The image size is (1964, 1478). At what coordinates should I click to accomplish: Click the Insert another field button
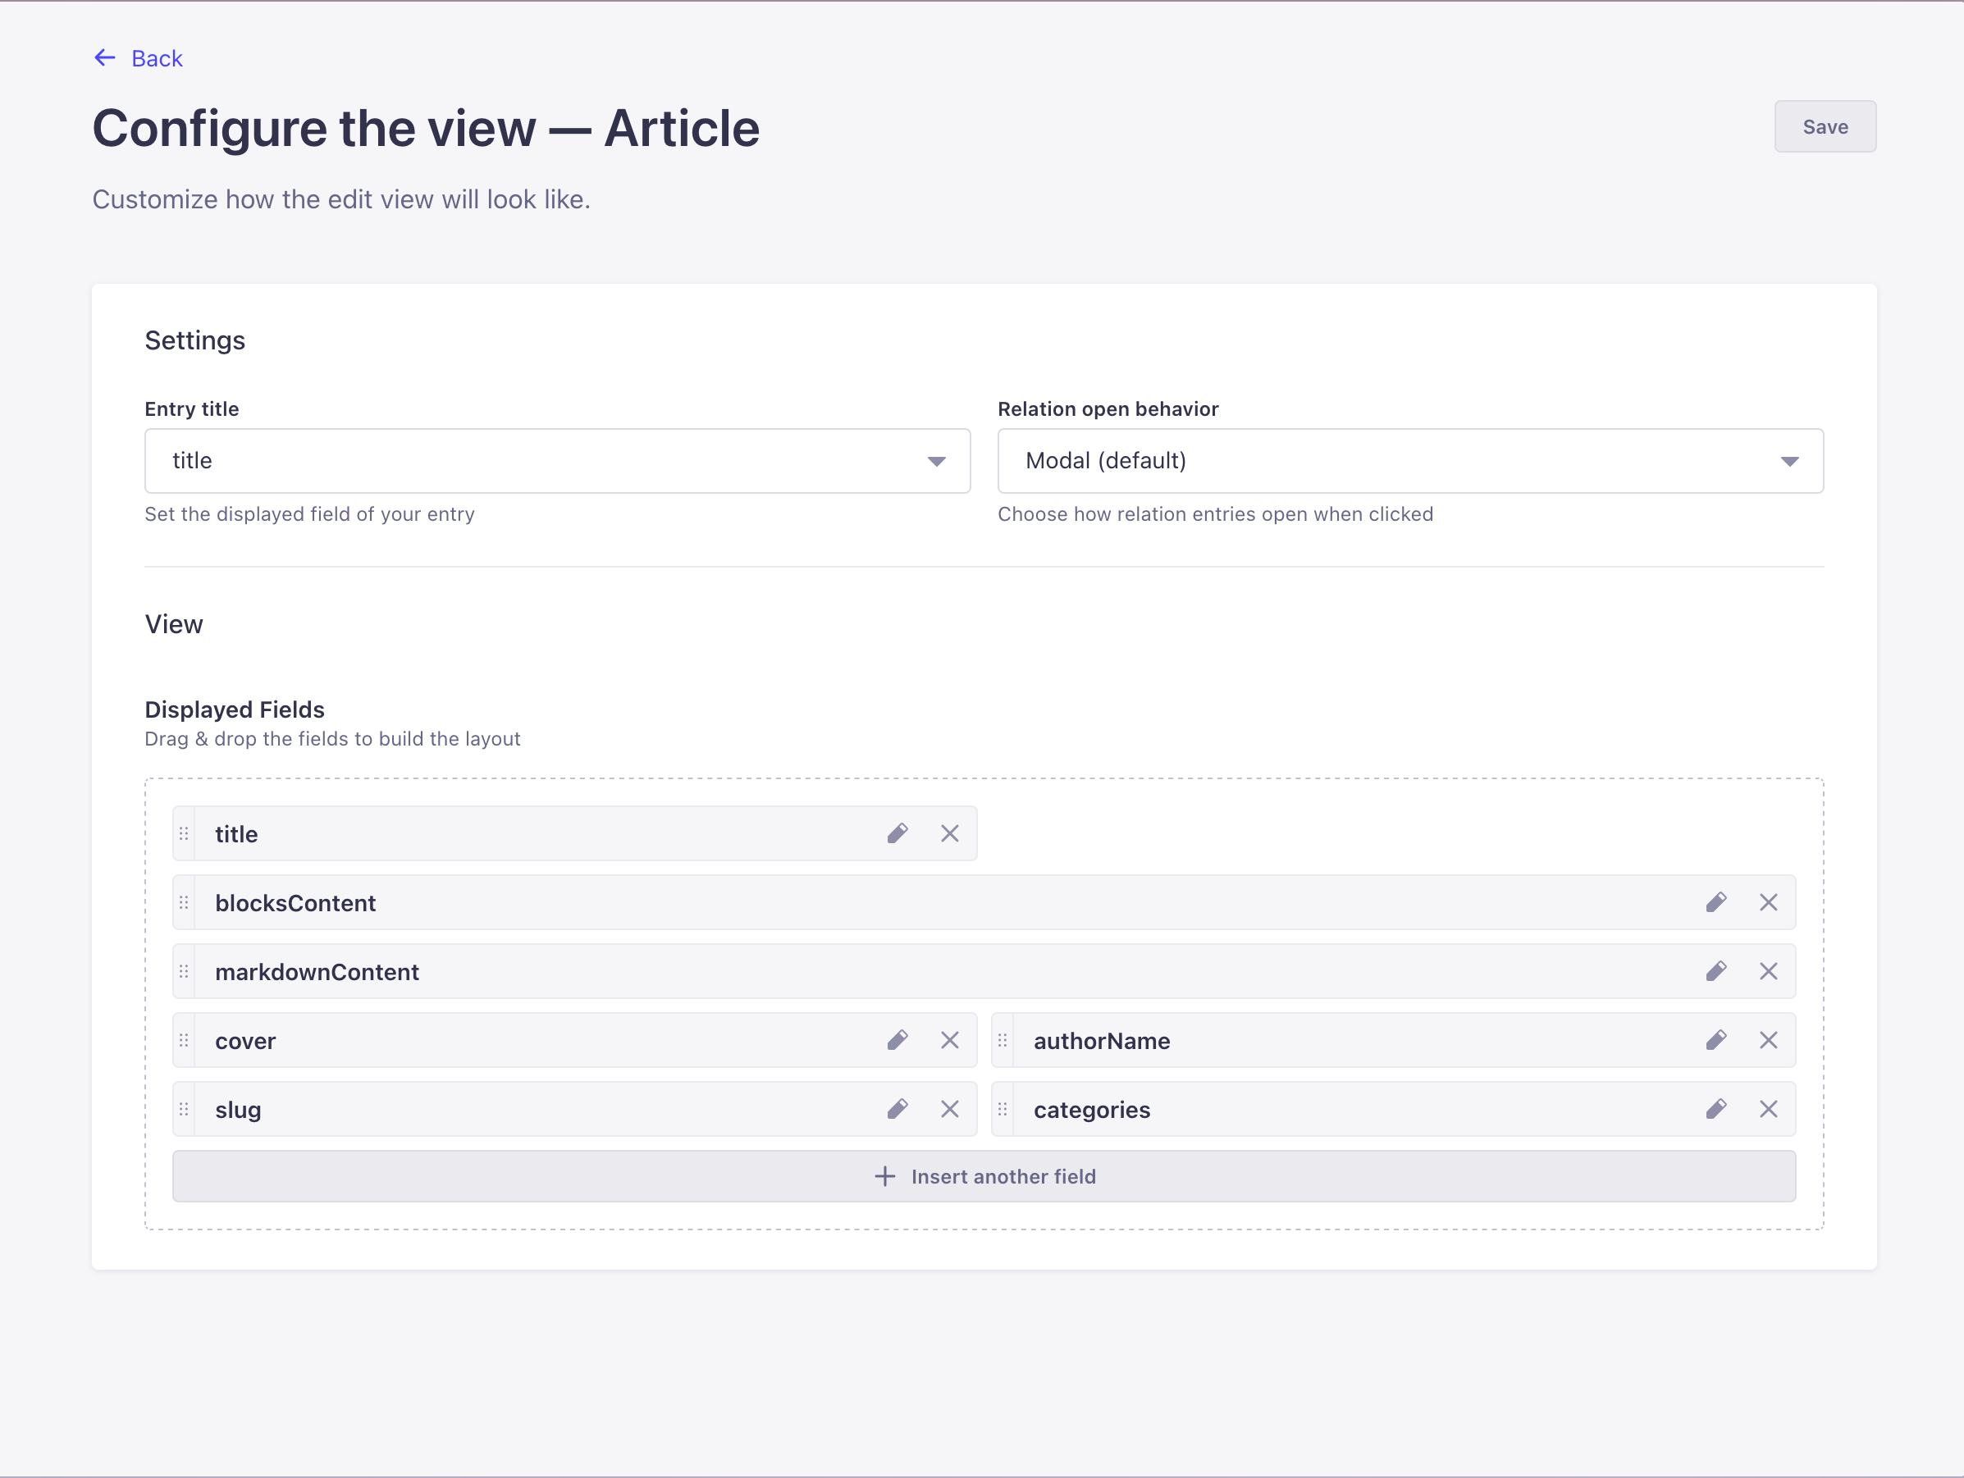click(x=984, y=1175)
